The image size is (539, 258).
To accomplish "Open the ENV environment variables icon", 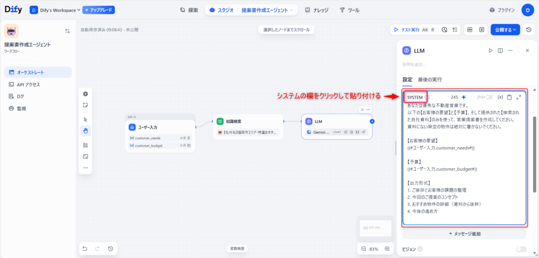I will tap(470, 30).
